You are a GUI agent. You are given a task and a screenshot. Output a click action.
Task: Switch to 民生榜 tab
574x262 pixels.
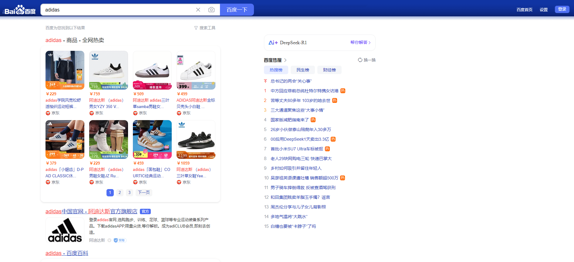pos(303,70)
